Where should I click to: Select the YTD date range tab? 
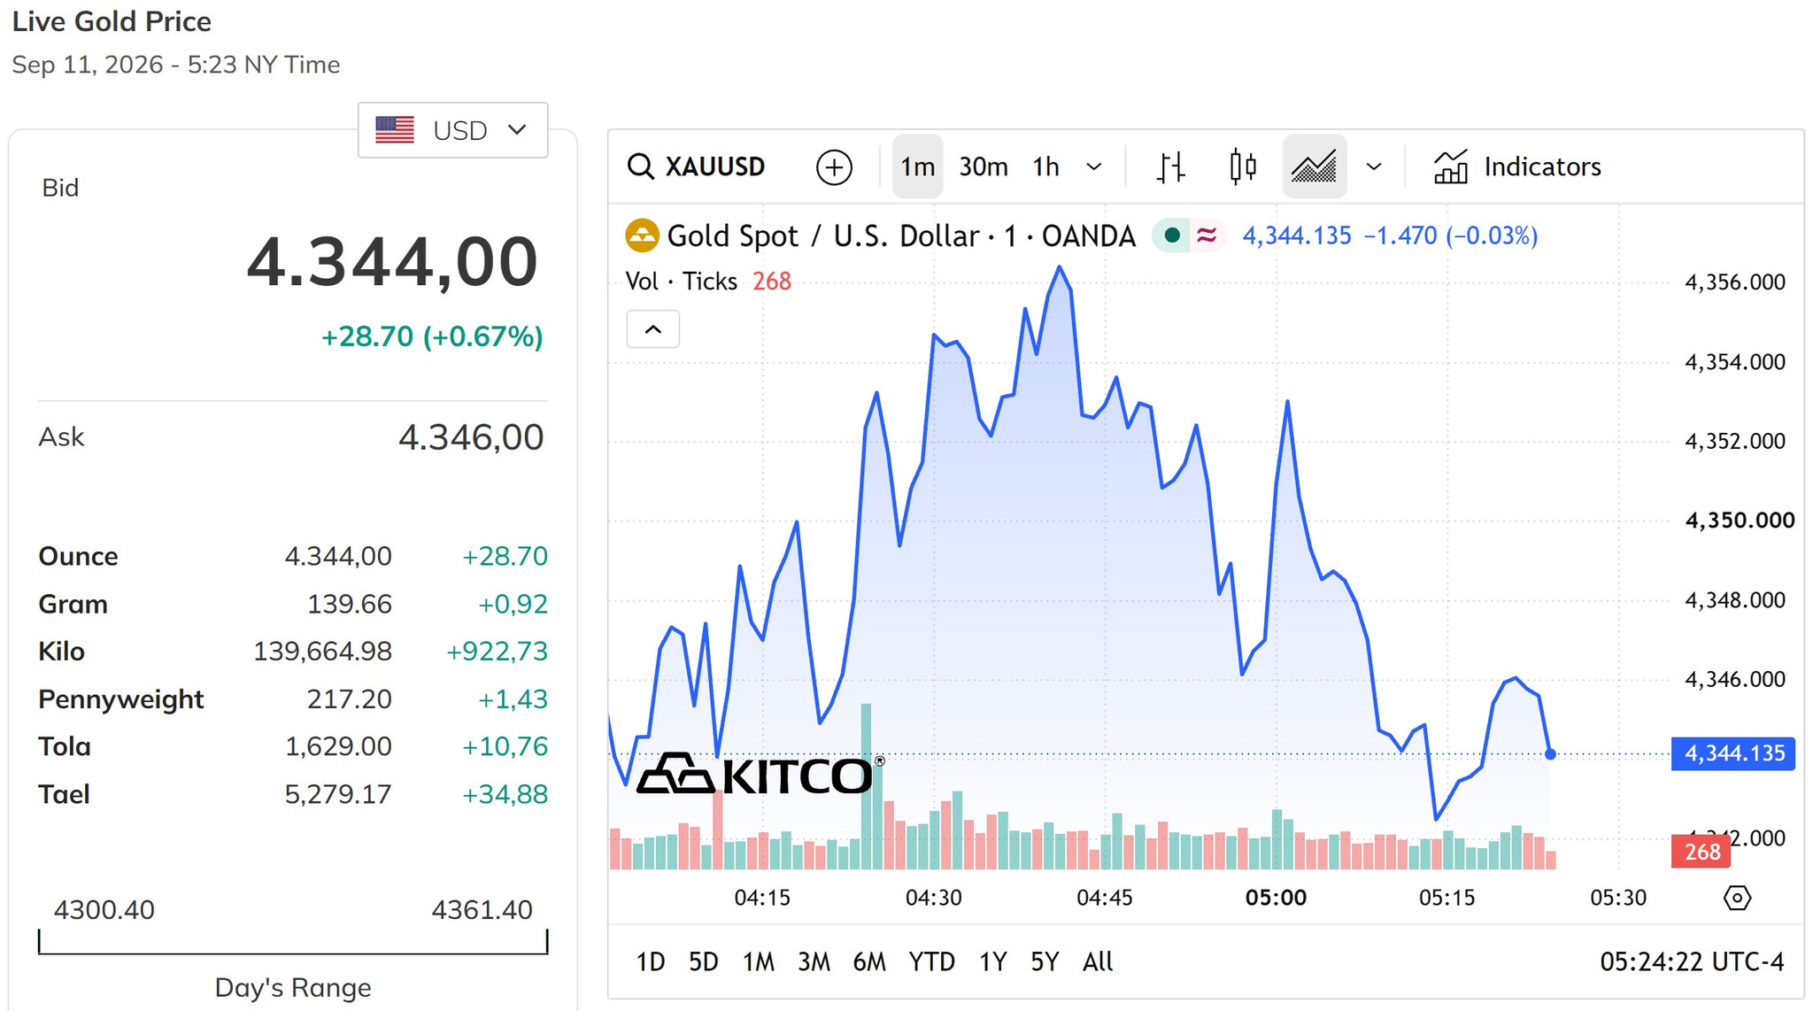[x=931, y=961]
